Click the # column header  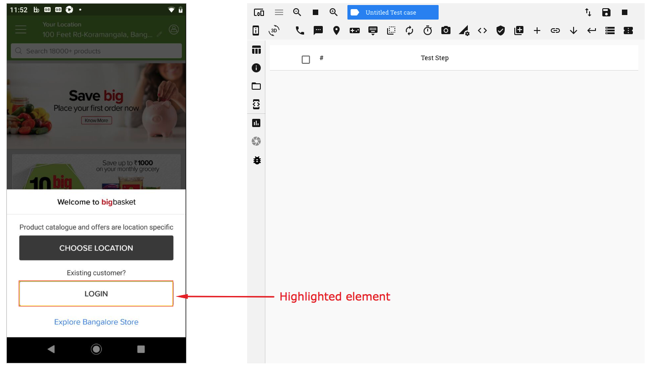(x=321, y=58)
